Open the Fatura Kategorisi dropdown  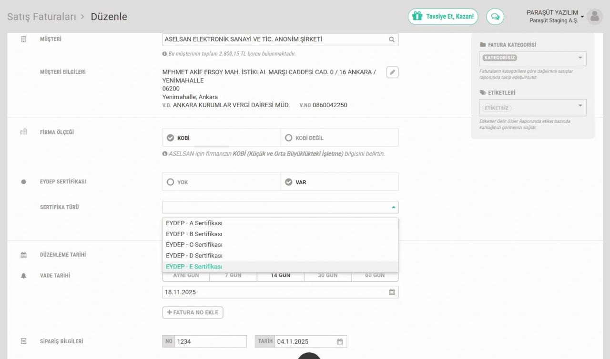point(580,58)
